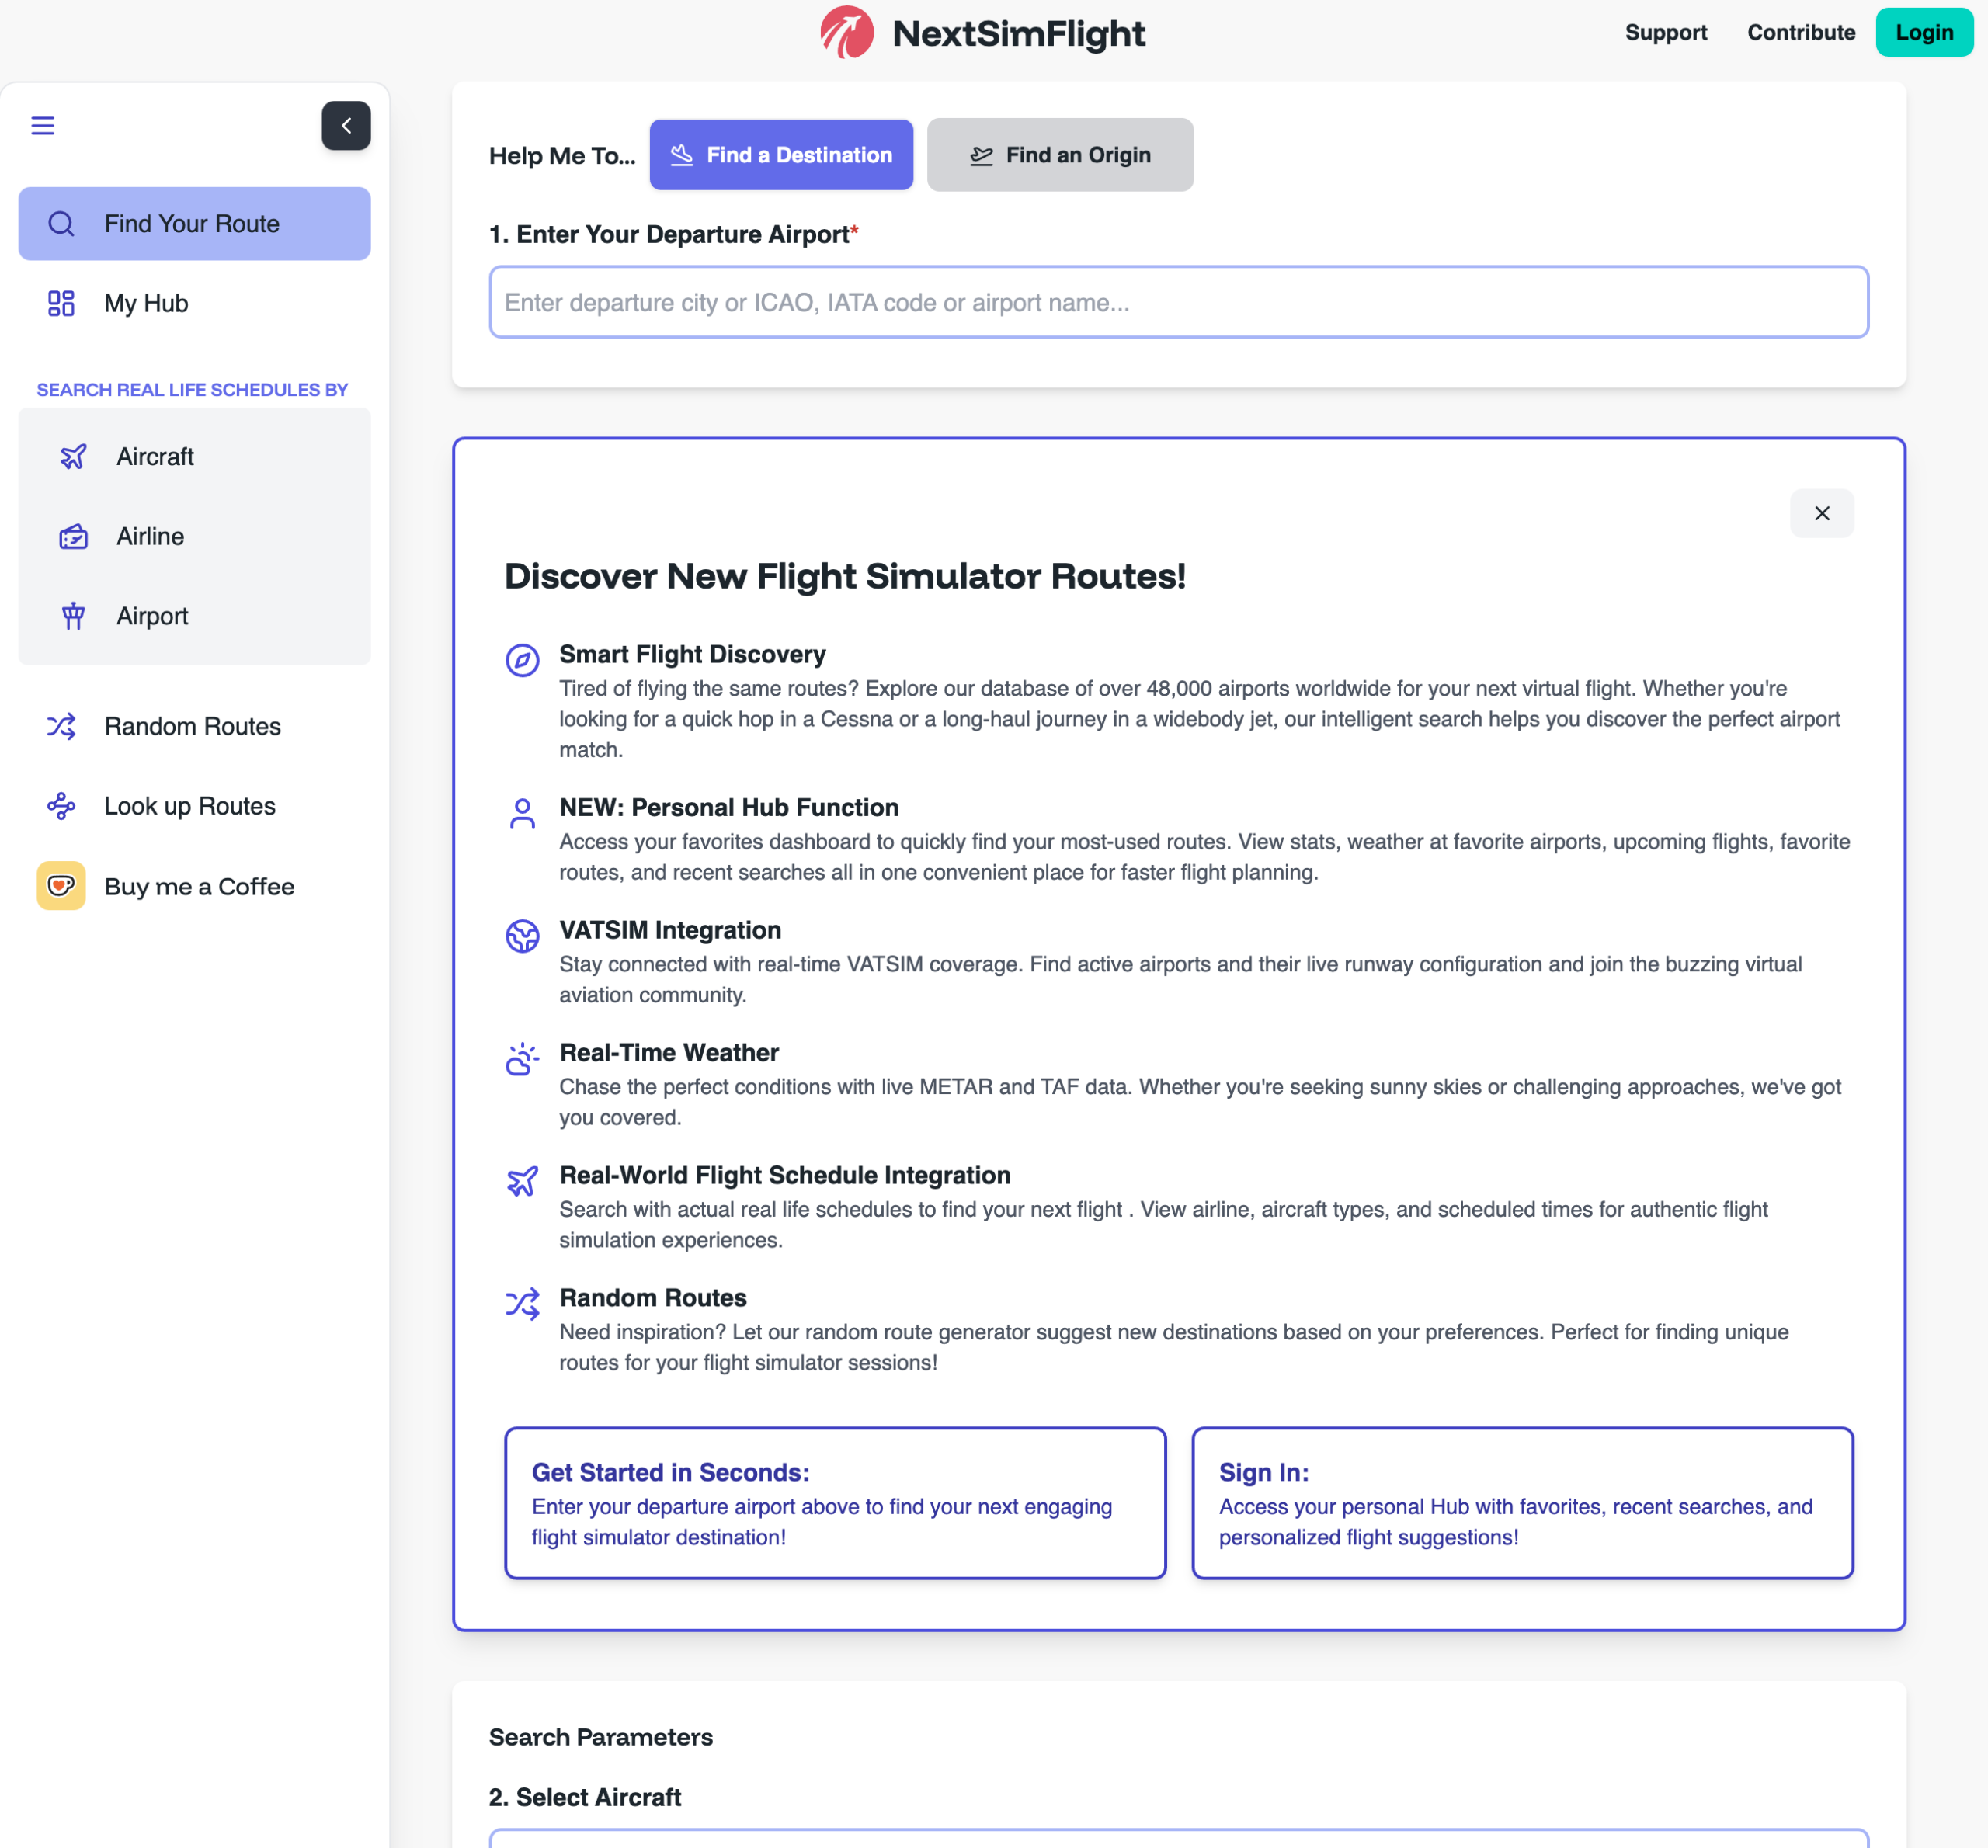Click the Get Started in Seconds card

[x=835, y=1503]
